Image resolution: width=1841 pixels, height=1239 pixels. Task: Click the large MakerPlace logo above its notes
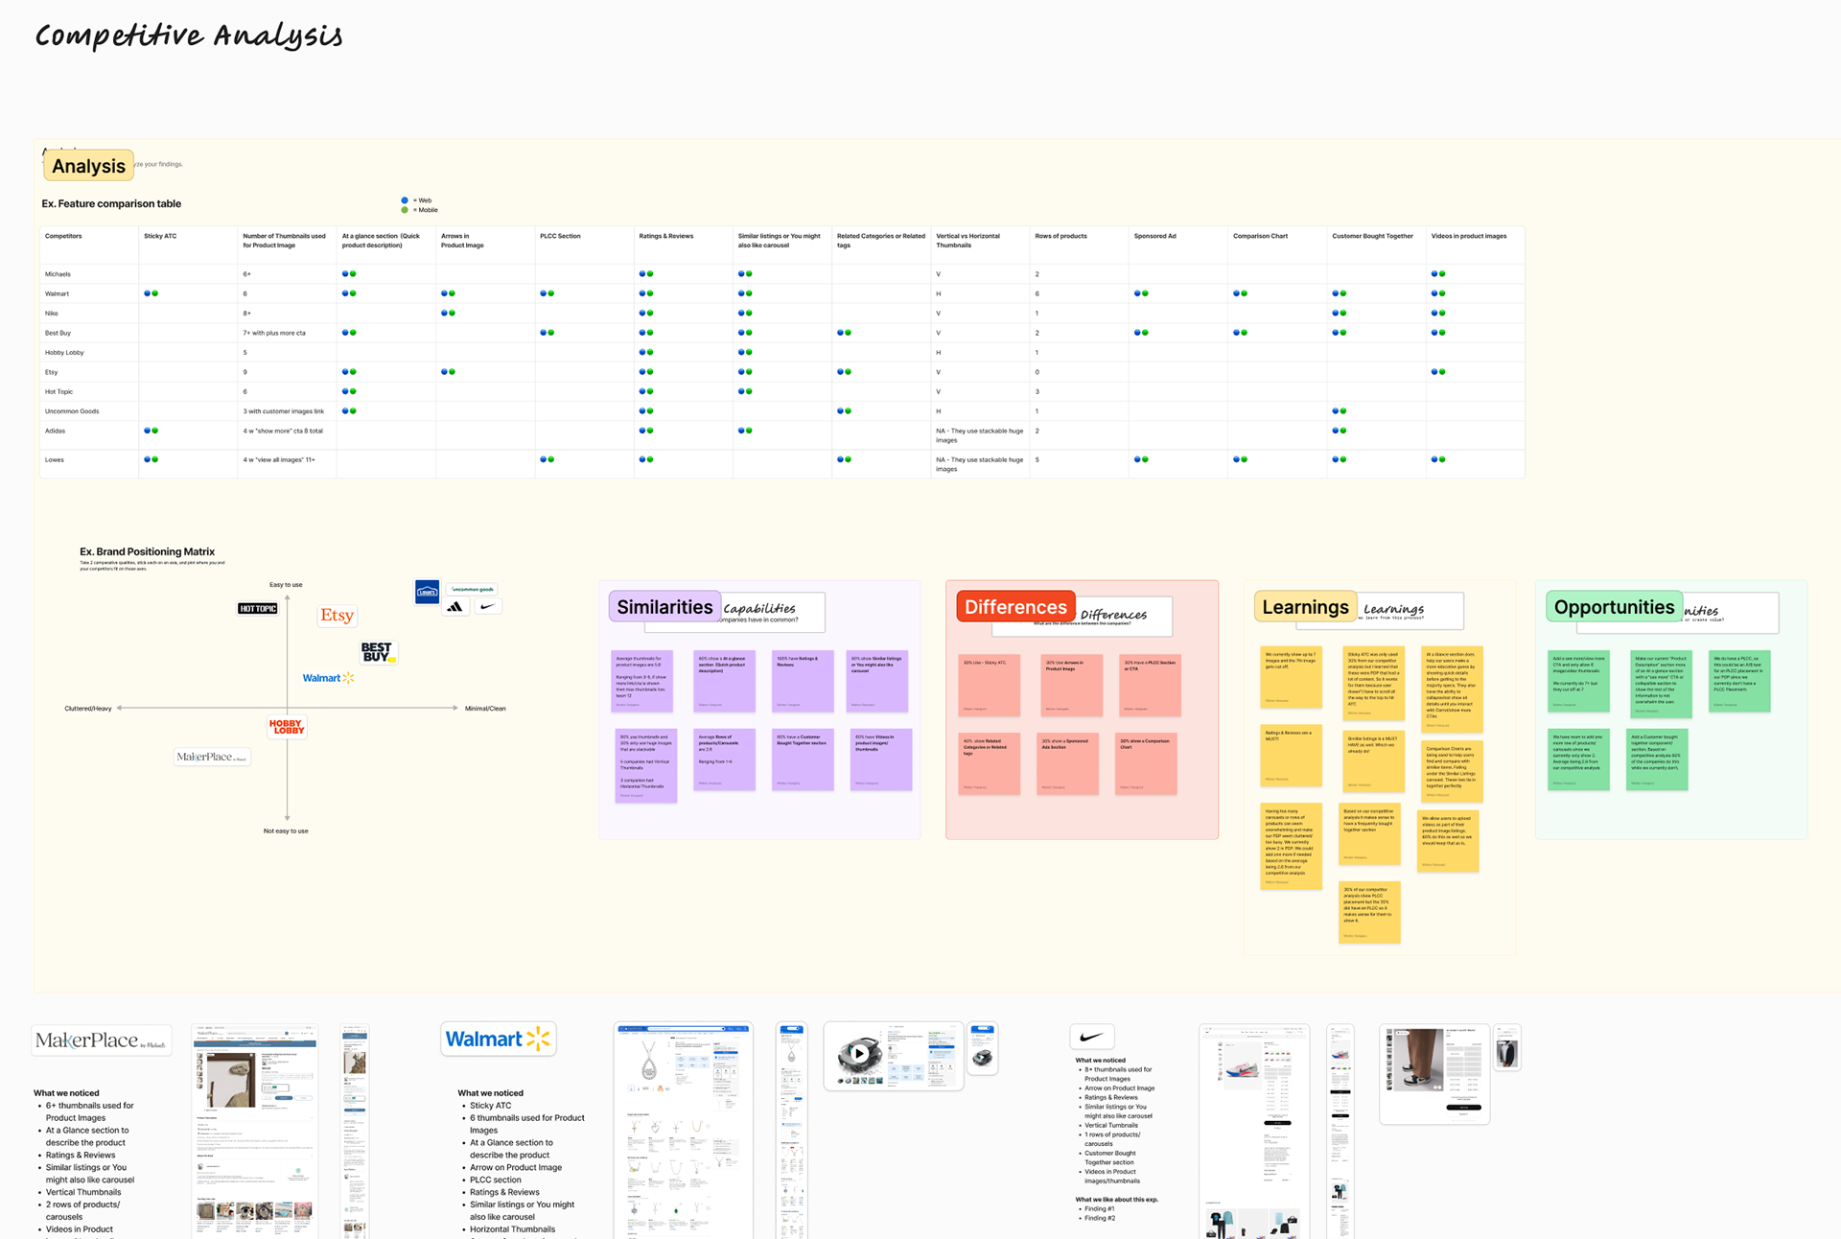101,1040
